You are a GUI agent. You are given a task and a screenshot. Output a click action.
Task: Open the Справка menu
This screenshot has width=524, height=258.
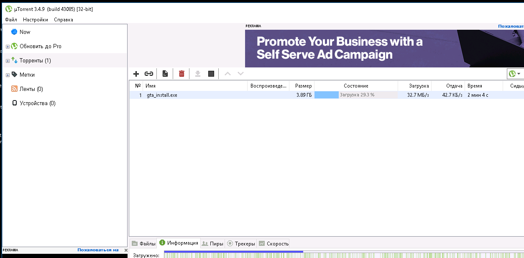pos(64,20)
